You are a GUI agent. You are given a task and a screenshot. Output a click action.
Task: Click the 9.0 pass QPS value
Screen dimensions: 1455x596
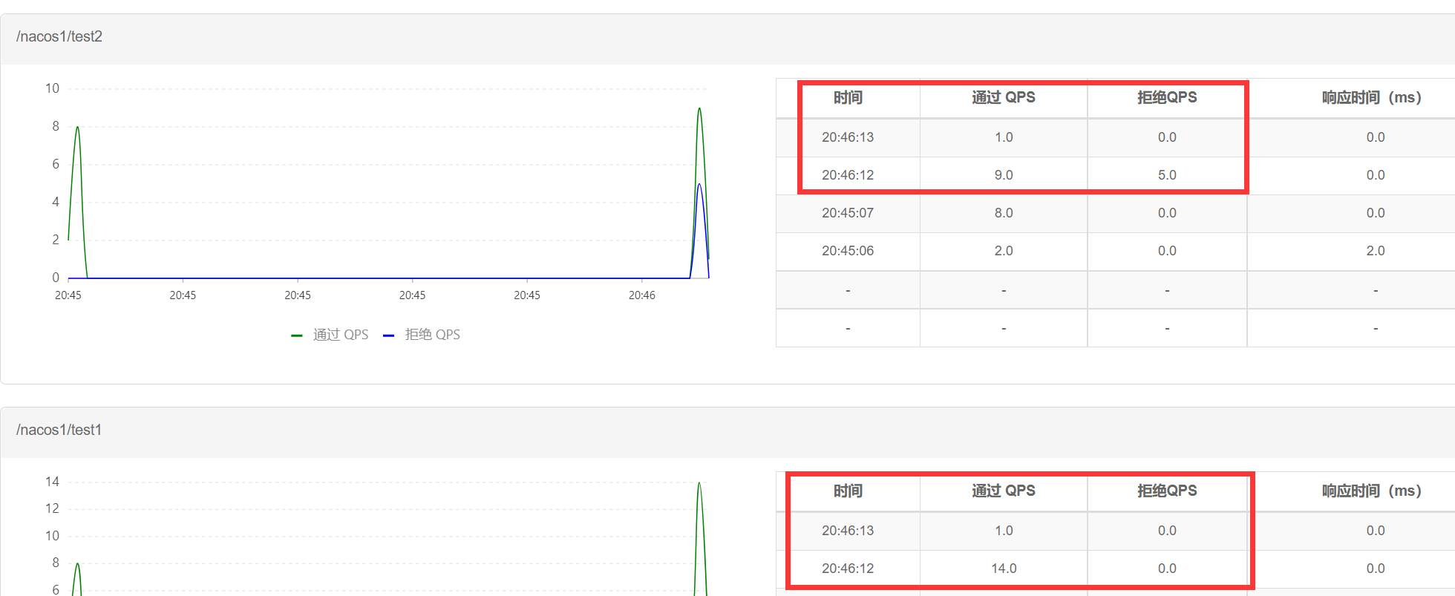pyautogui.click(x=1004, y=175)
